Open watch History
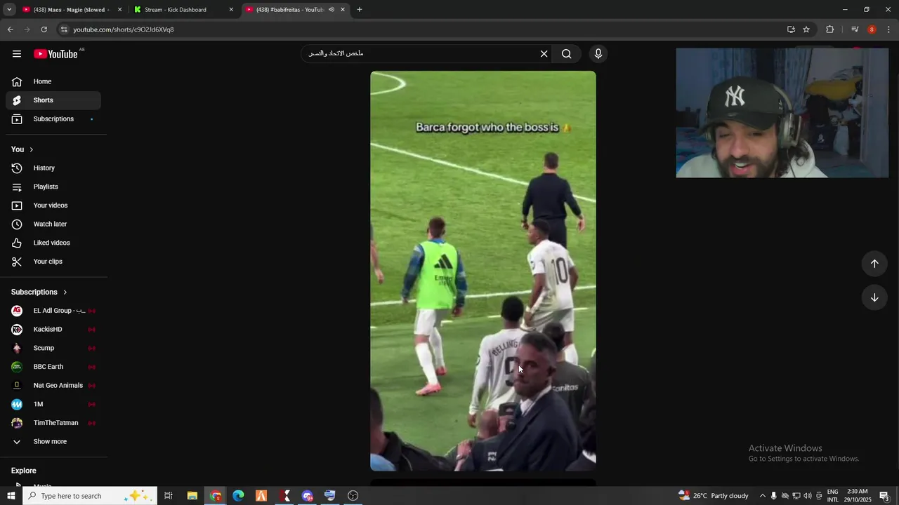Image resolution: width=899 pixels, height=505 pixels. 53,168
